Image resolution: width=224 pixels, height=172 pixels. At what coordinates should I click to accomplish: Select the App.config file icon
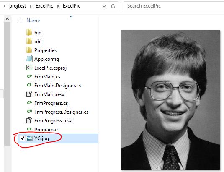(x=29, y=59)
